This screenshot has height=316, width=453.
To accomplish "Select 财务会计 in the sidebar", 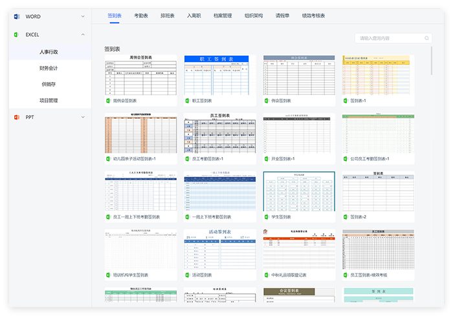I will click(x=49, y=67).
